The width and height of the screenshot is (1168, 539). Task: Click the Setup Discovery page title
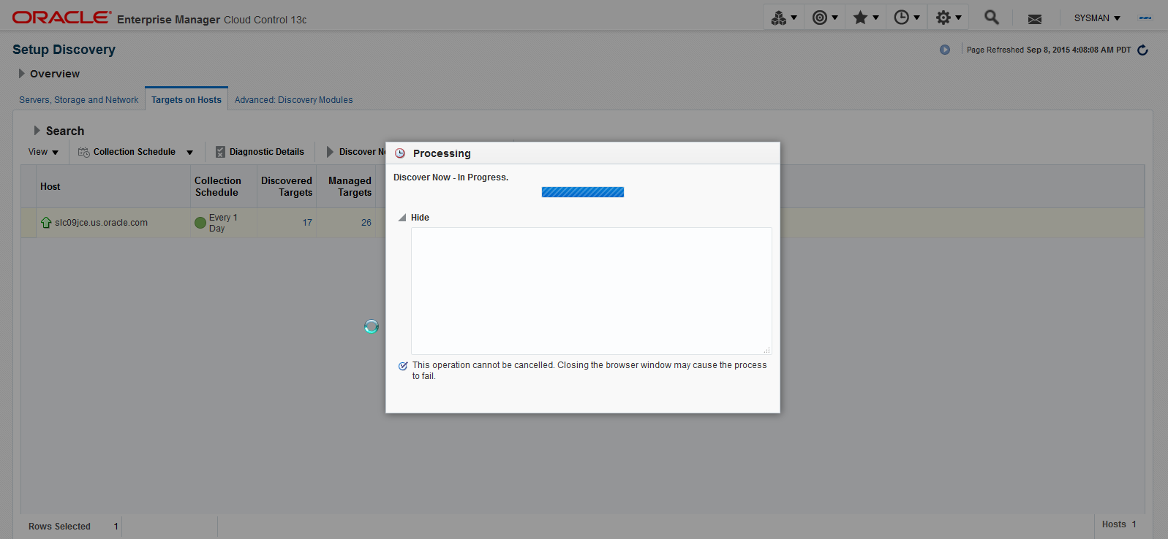point(64,50)
